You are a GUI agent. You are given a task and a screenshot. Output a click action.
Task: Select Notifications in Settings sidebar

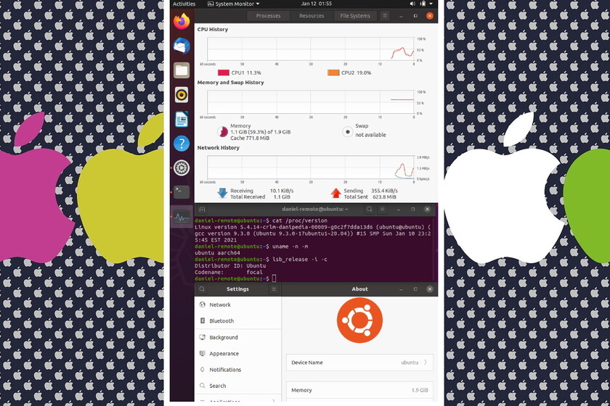coord(237,370)
